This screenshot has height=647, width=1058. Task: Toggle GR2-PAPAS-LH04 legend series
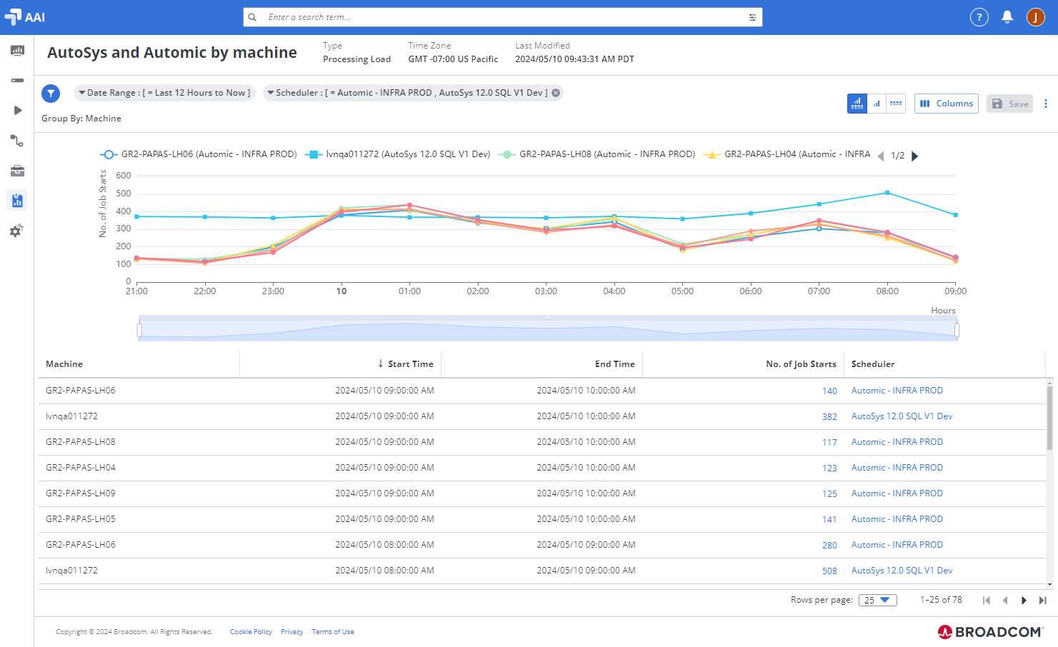(x=787, y=154)
